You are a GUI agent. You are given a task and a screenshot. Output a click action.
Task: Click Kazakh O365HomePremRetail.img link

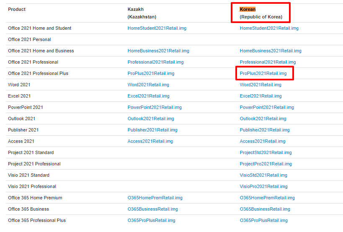155,198
